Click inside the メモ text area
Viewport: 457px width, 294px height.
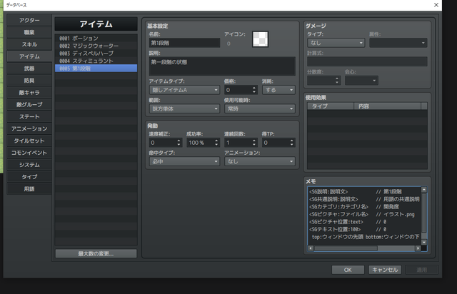(364, 216)
